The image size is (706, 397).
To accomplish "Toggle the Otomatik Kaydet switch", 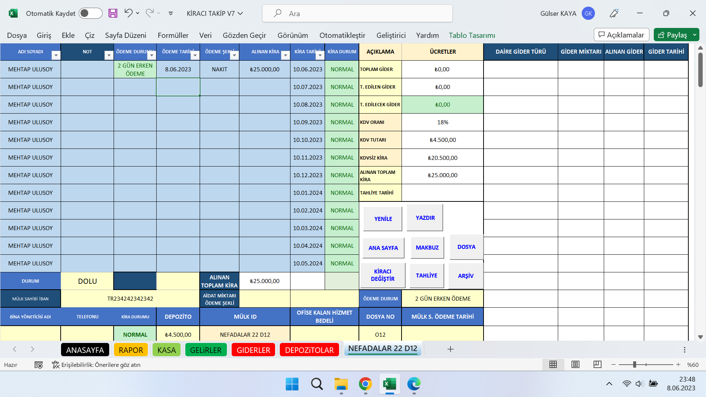I will (x=90, y=13).
